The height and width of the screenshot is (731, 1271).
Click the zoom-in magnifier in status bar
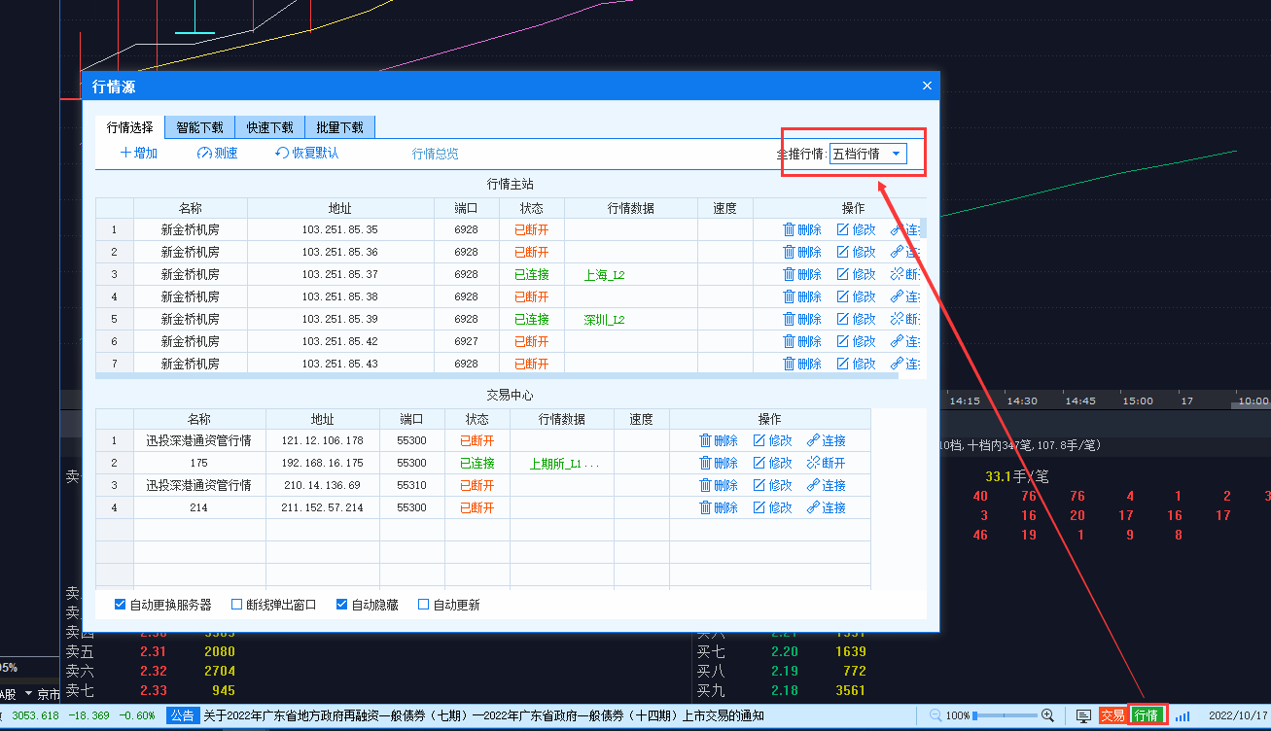[x=1047, y=715]
